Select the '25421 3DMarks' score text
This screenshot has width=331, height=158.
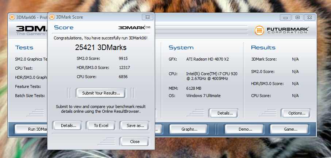(101, 47)
